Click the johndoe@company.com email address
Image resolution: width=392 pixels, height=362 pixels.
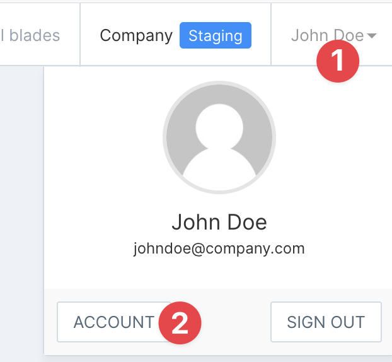pos(219,248)
